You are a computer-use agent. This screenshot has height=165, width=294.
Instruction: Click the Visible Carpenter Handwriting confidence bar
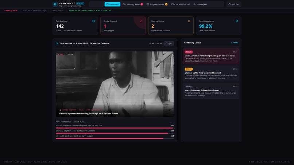[x=115, y=128]
